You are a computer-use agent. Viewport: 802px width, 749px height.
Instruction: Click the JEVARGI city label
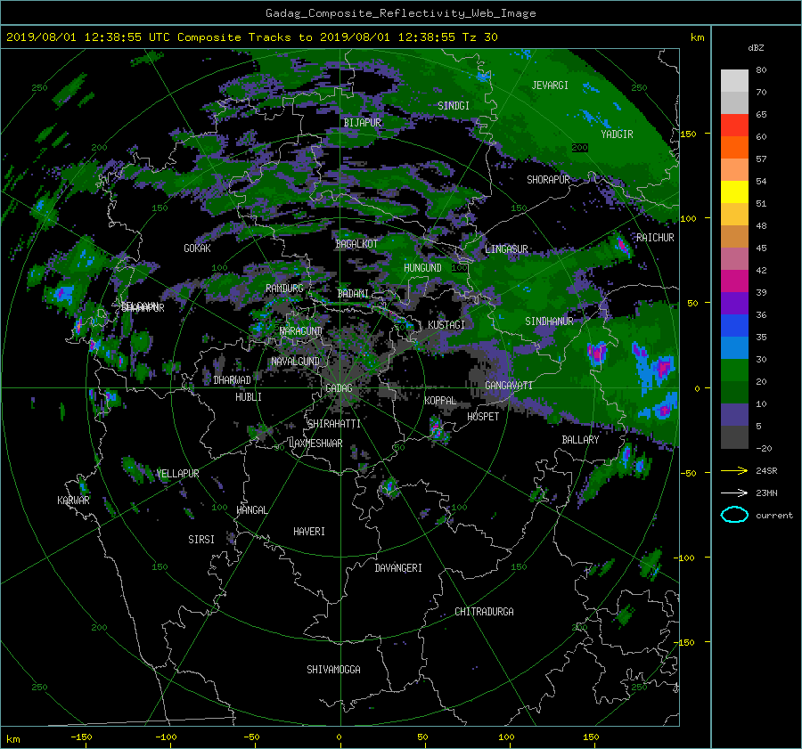[550, 85]
